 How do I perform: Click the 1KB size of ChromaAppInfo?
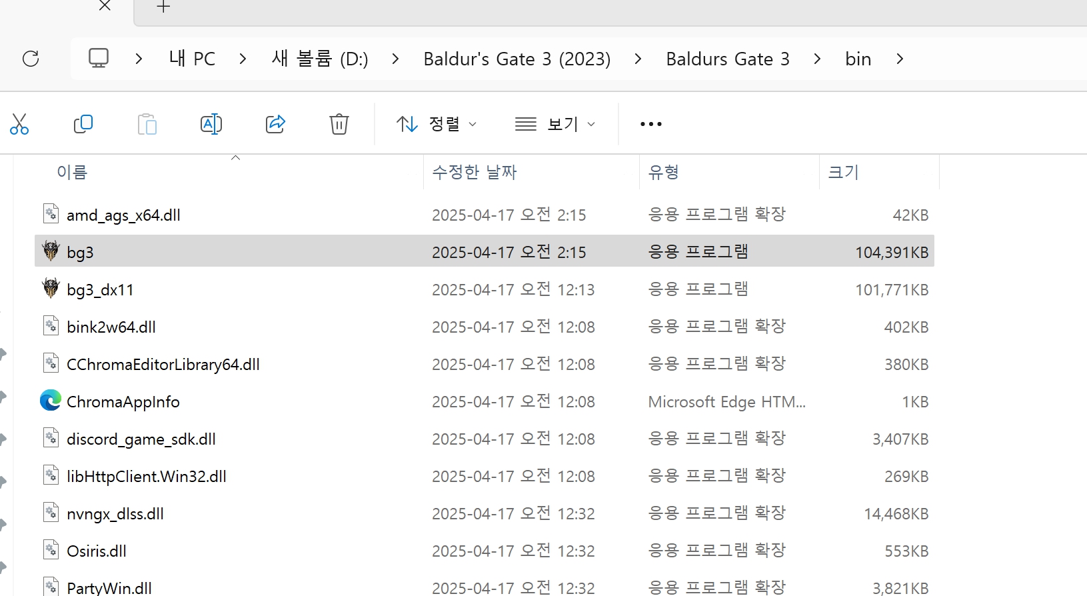(915, 402)
